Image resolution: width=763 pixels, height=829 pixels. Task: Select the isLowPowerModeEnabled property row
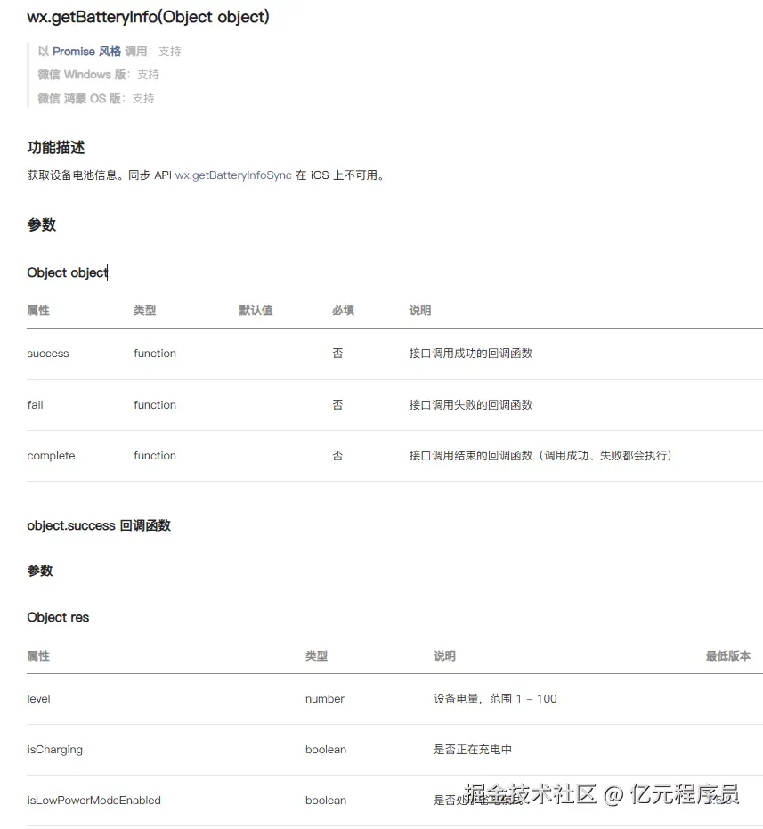click(x=93, y=800)
